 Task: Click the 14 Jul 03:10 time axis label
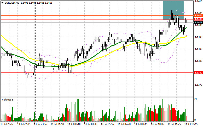point(74,124)
